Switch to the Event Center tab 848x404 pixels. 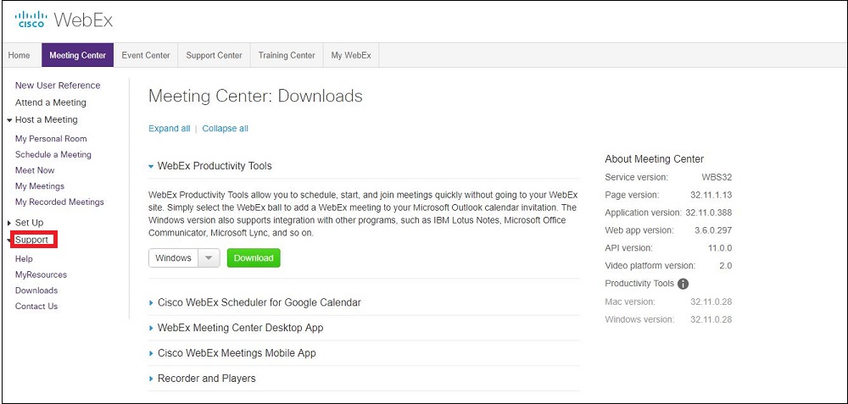click(146, 56)
